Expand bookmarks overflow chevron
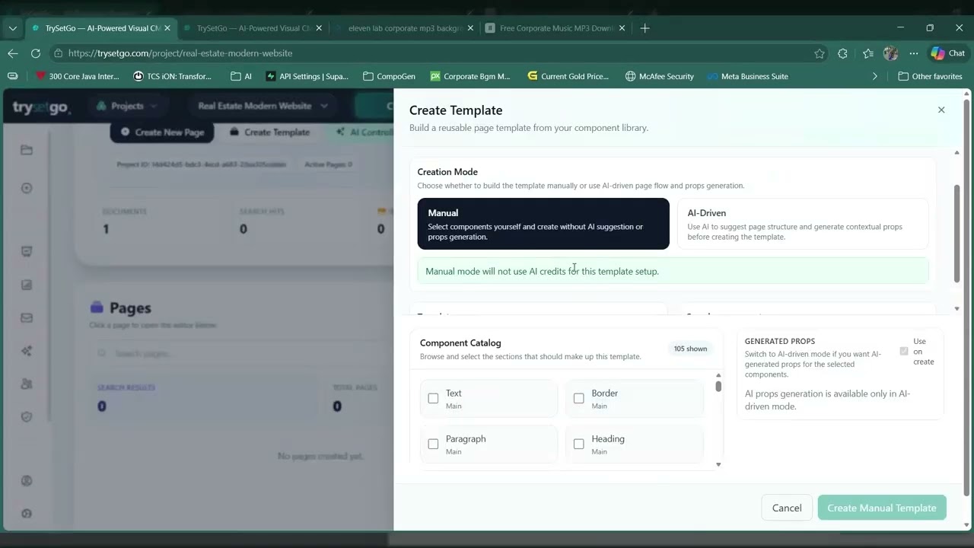 point(874,76)
